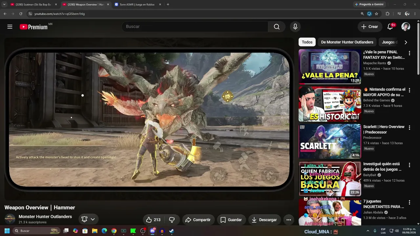The height and width of the screenshot is (236, 420).
Task: Save the video with Guardar
Action: click(x=231, y=220)
